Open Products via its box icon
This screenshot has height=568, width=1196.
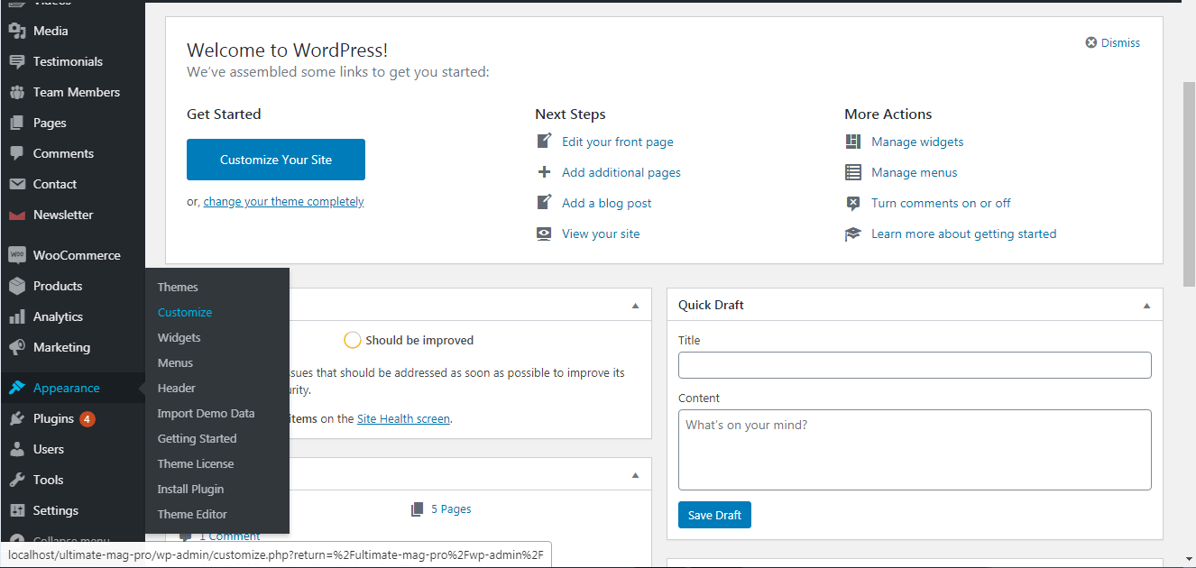pyautogui.click(x=16, y=286)
